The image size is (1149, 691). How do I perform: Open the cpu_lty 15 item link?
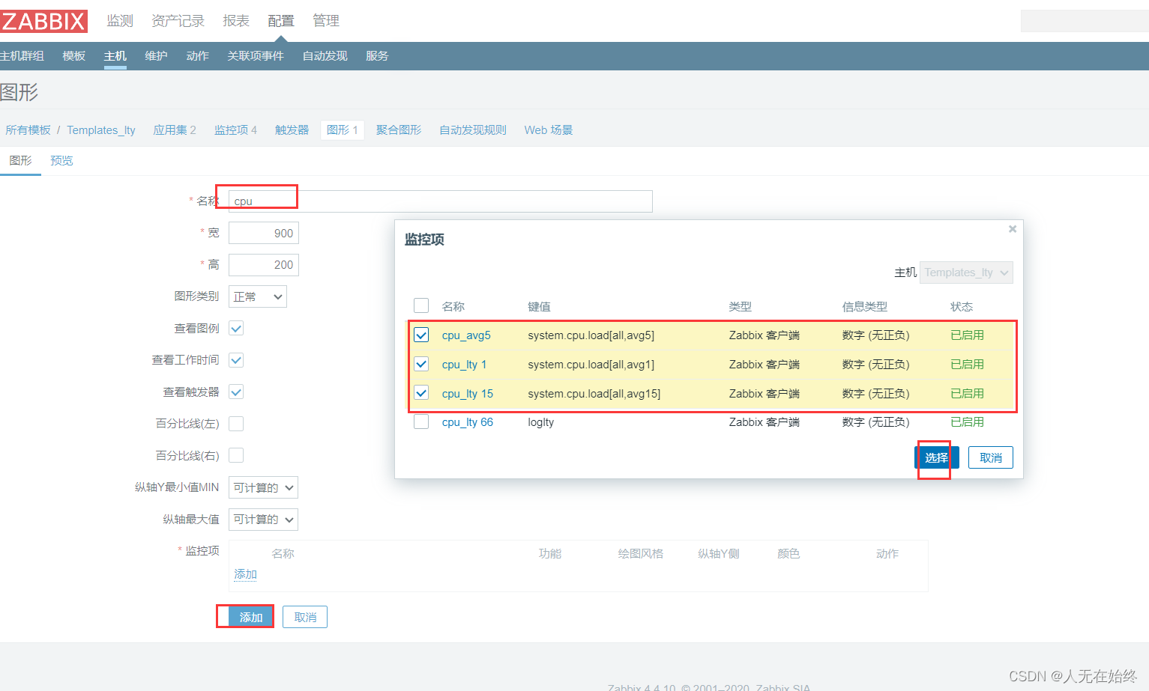click(468, 394)
